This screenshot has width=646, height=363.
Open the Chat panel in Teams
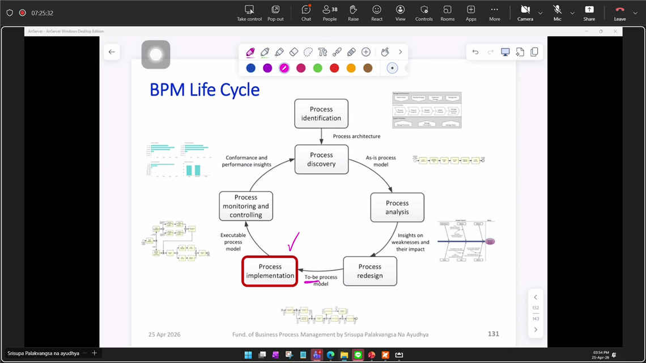click(306, 12)
